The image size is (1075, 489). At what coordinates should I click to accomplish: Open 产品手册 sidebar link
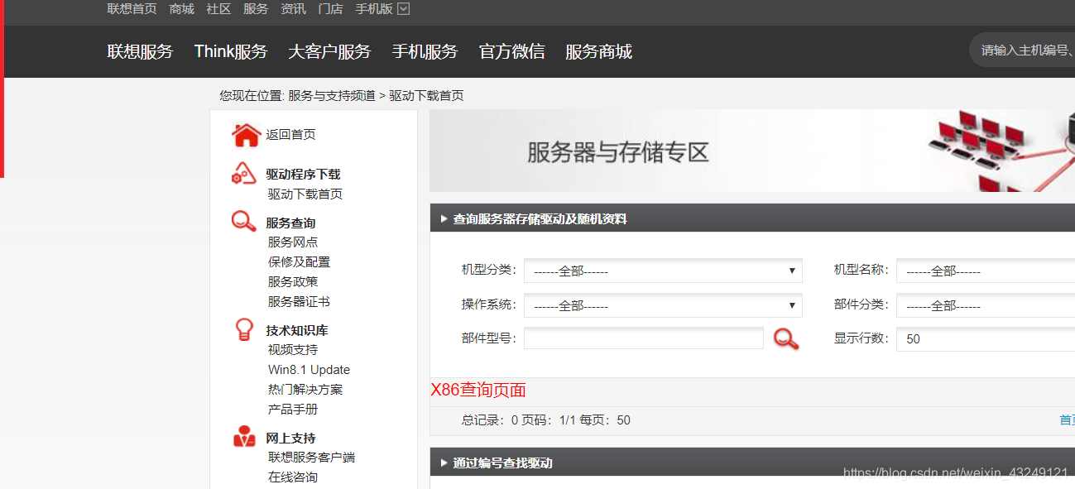coord(292,410)
